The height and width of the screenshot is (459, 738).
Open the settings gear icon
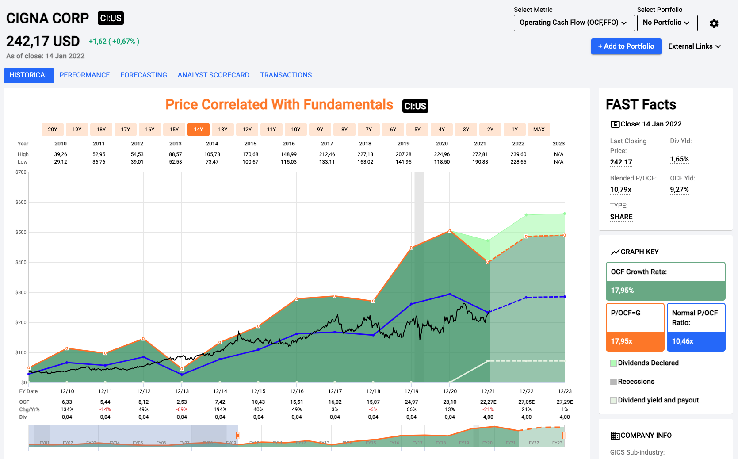pyautogui.click(x=714, y=23)
